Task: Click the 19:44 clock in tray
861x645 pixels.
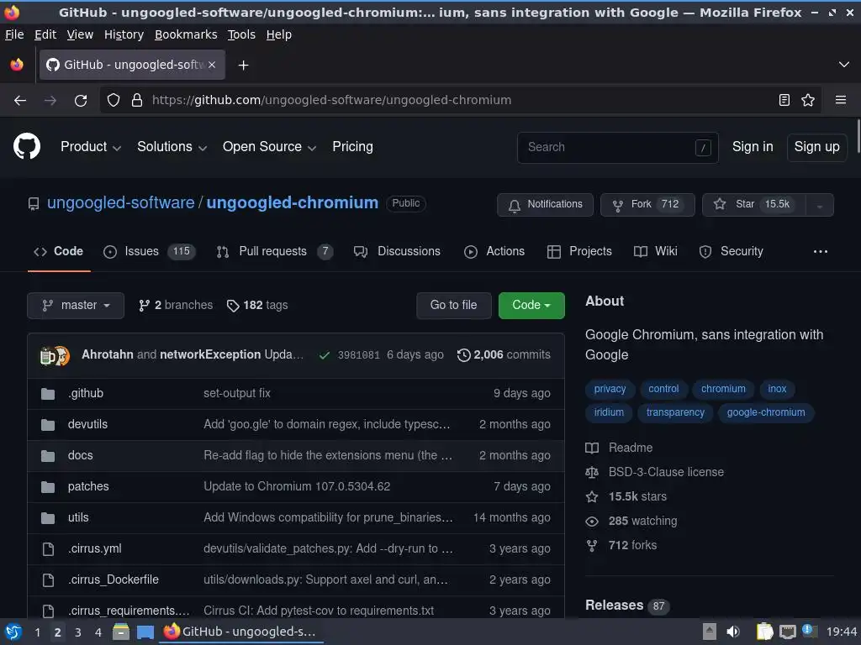Action: [x=841, y=632]
